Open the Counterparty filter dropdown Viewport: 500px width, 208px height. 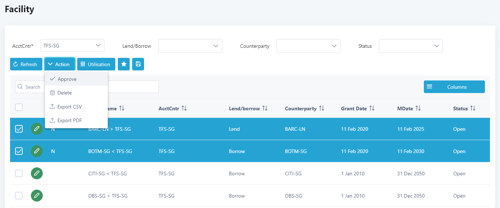[x=309, y=46]
